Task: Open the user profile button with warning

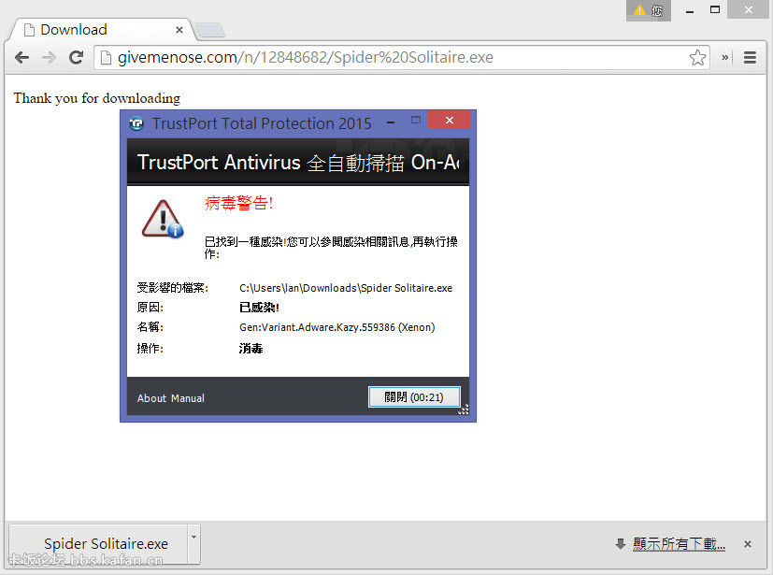Action: point(648,10)
